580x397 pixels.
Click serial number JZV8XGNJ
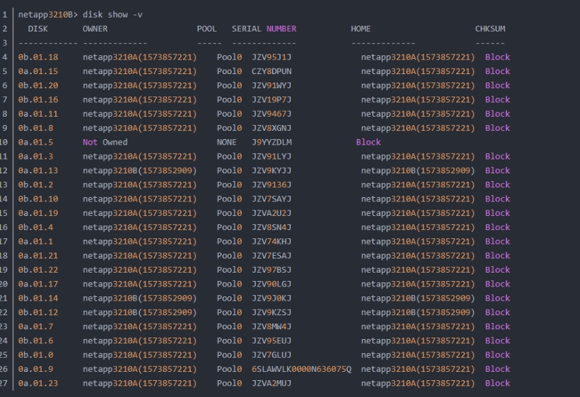pyautogui.click(x=271, y=128)
